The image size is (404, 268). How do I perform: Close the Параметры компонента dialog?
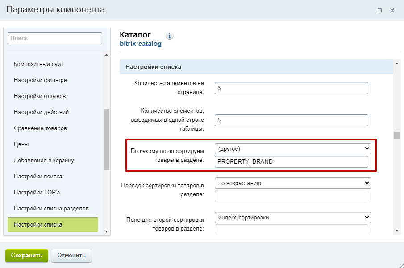pyautogui.click(x=392, y=11)
